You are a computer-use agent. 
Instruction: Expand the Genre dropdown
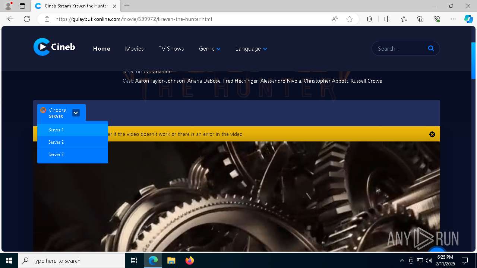[210, 49]
